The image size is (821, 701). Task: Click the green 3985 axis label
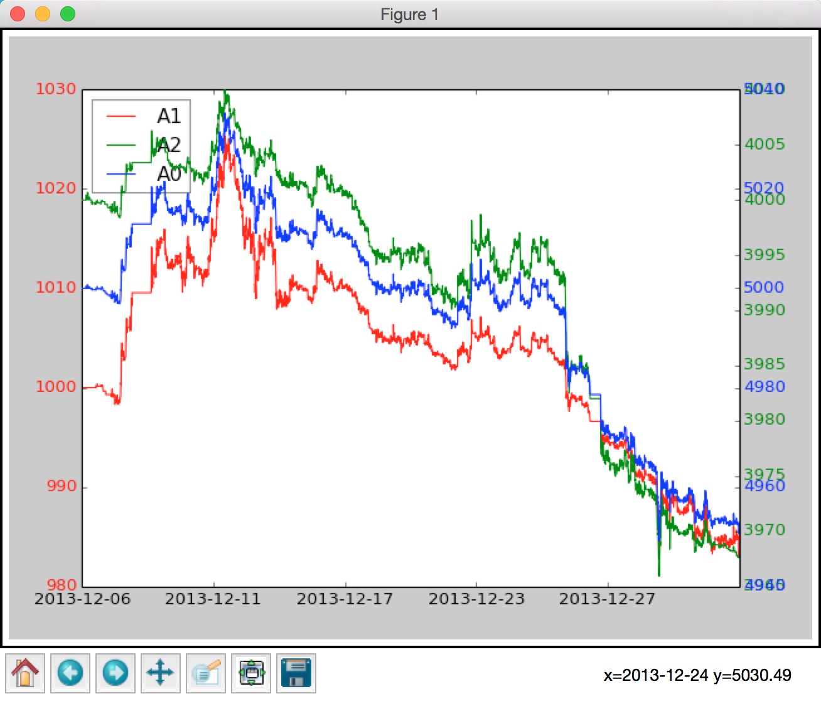(765, 364)
